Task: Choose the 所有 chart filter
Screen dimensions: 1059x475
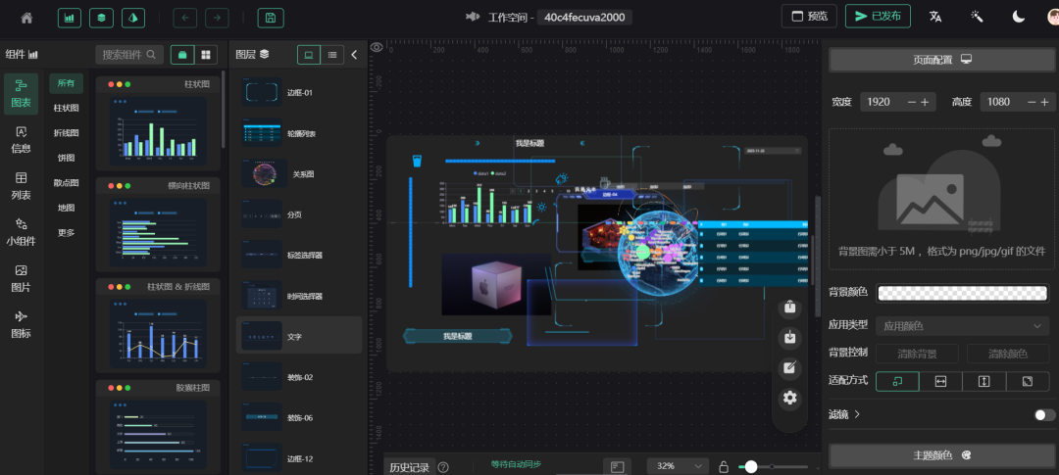Action: point(67,83)
